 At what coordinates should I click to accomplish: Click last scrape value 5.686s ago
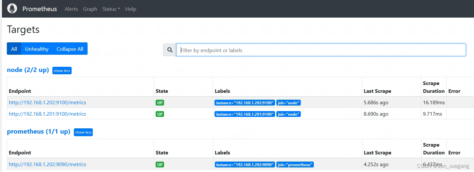[376, 103]
